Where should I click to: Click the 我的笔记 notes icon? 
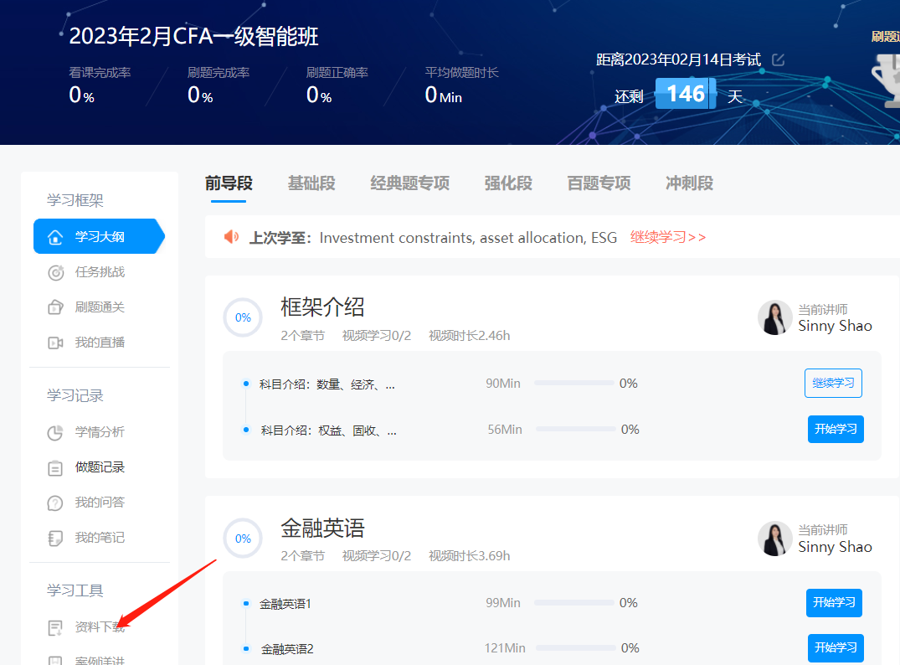(x=55, y=538)
